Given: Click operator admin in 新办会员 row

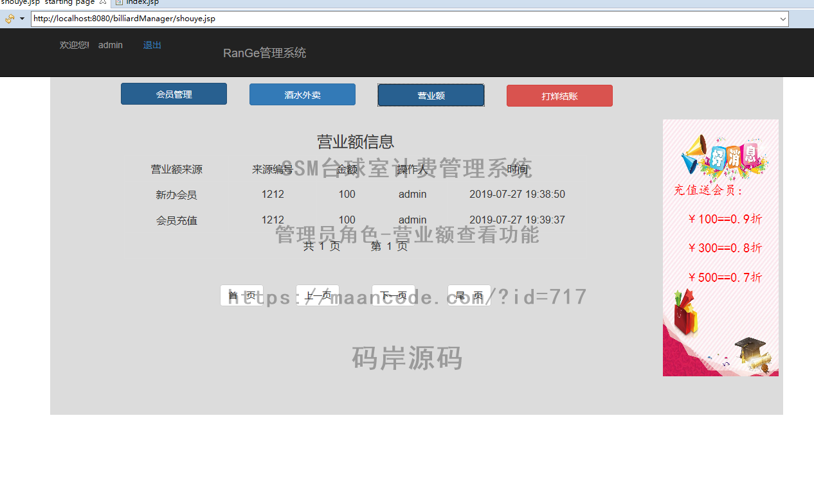Looking at the screenshot, I should point(412,194).
